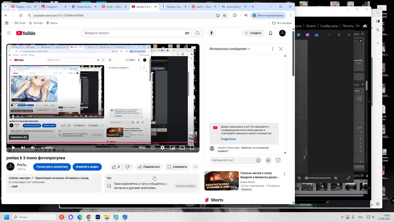The height and width of the screenshot is (222, 394).
Task: Play the live video
Action: click(x=13, y=148)
